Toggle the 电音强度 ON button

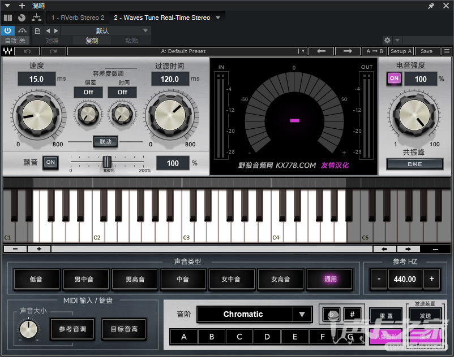[x=394, y=79]
